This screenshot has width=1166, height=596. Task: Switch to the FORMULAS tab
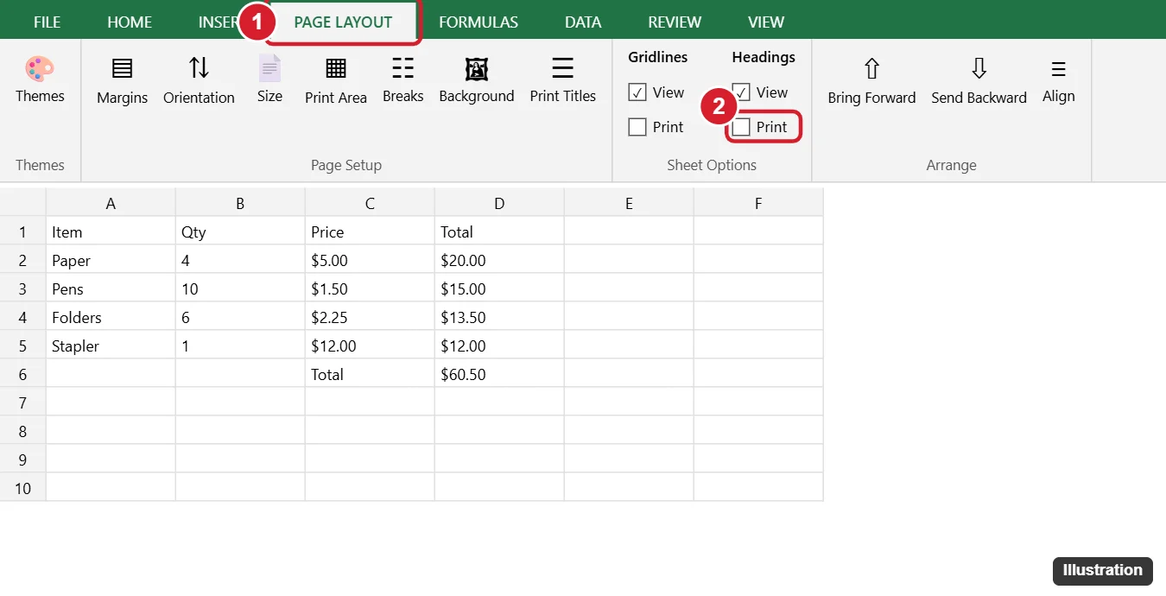point(478,22)
